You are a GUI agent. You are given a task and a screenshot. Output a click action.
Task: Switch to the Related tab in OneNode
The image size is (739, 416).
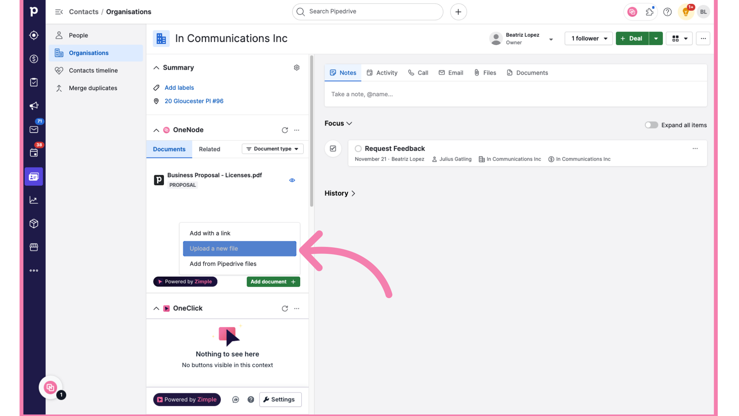click(209, 149)
